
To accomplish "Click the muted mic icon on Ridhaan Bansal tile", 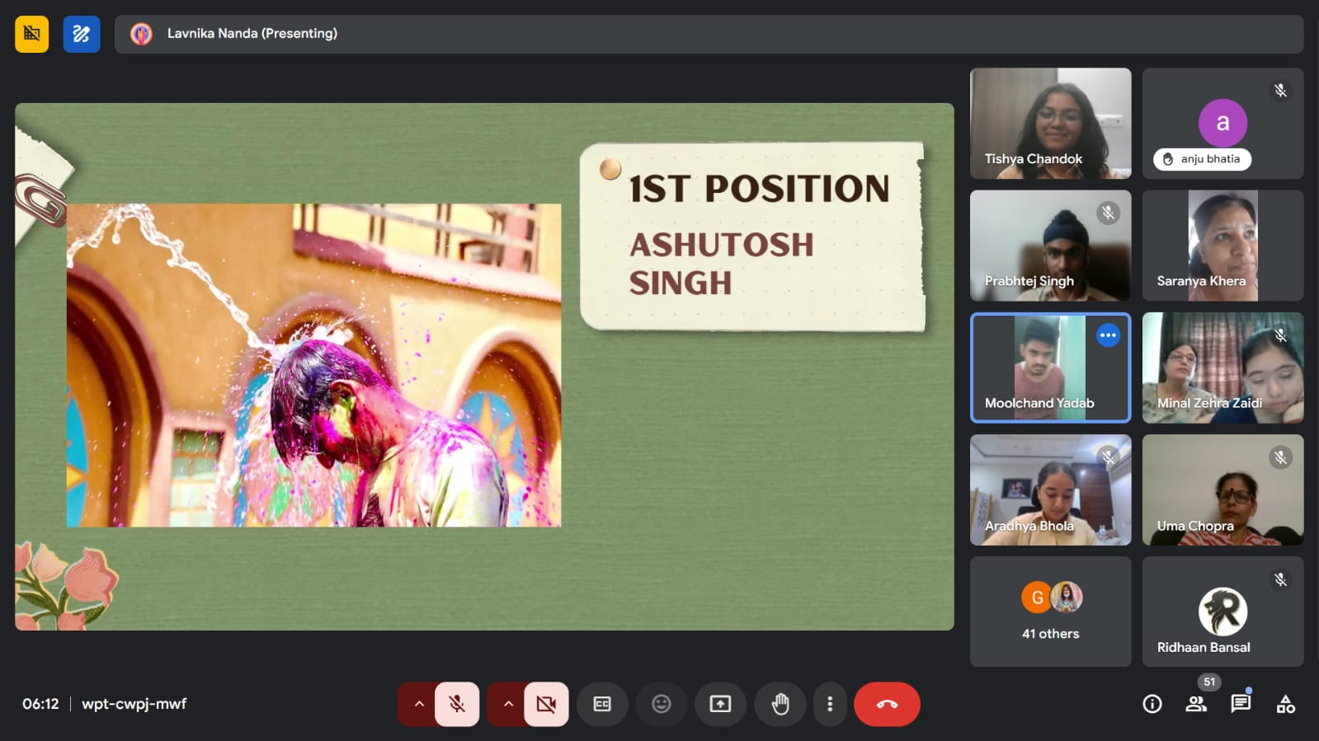I will (1280, 580).
